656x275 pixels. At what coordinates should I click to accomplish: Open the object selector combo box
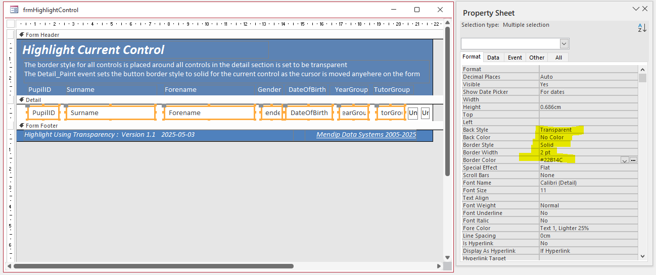(x=515, y=43)
